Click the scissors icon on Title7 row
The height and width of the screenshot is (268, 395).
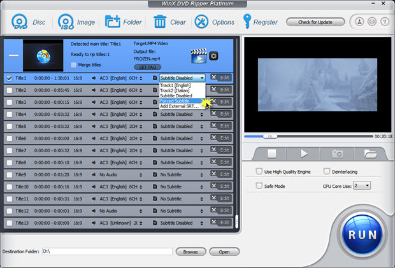coord(213,150)
